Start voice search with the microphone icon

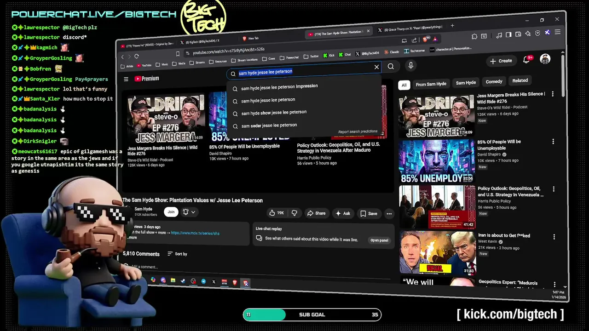[x=411, y=66]
